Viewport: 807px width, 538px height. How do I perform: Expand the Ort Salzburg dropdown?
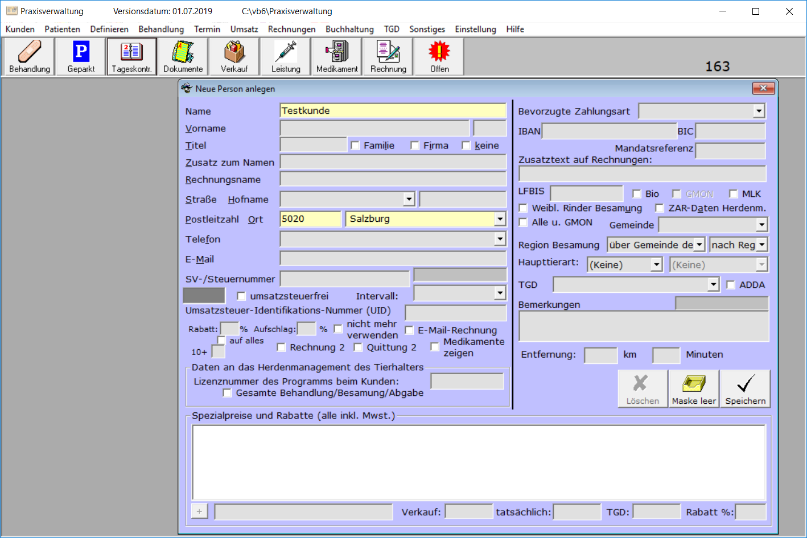pos(500,219)
